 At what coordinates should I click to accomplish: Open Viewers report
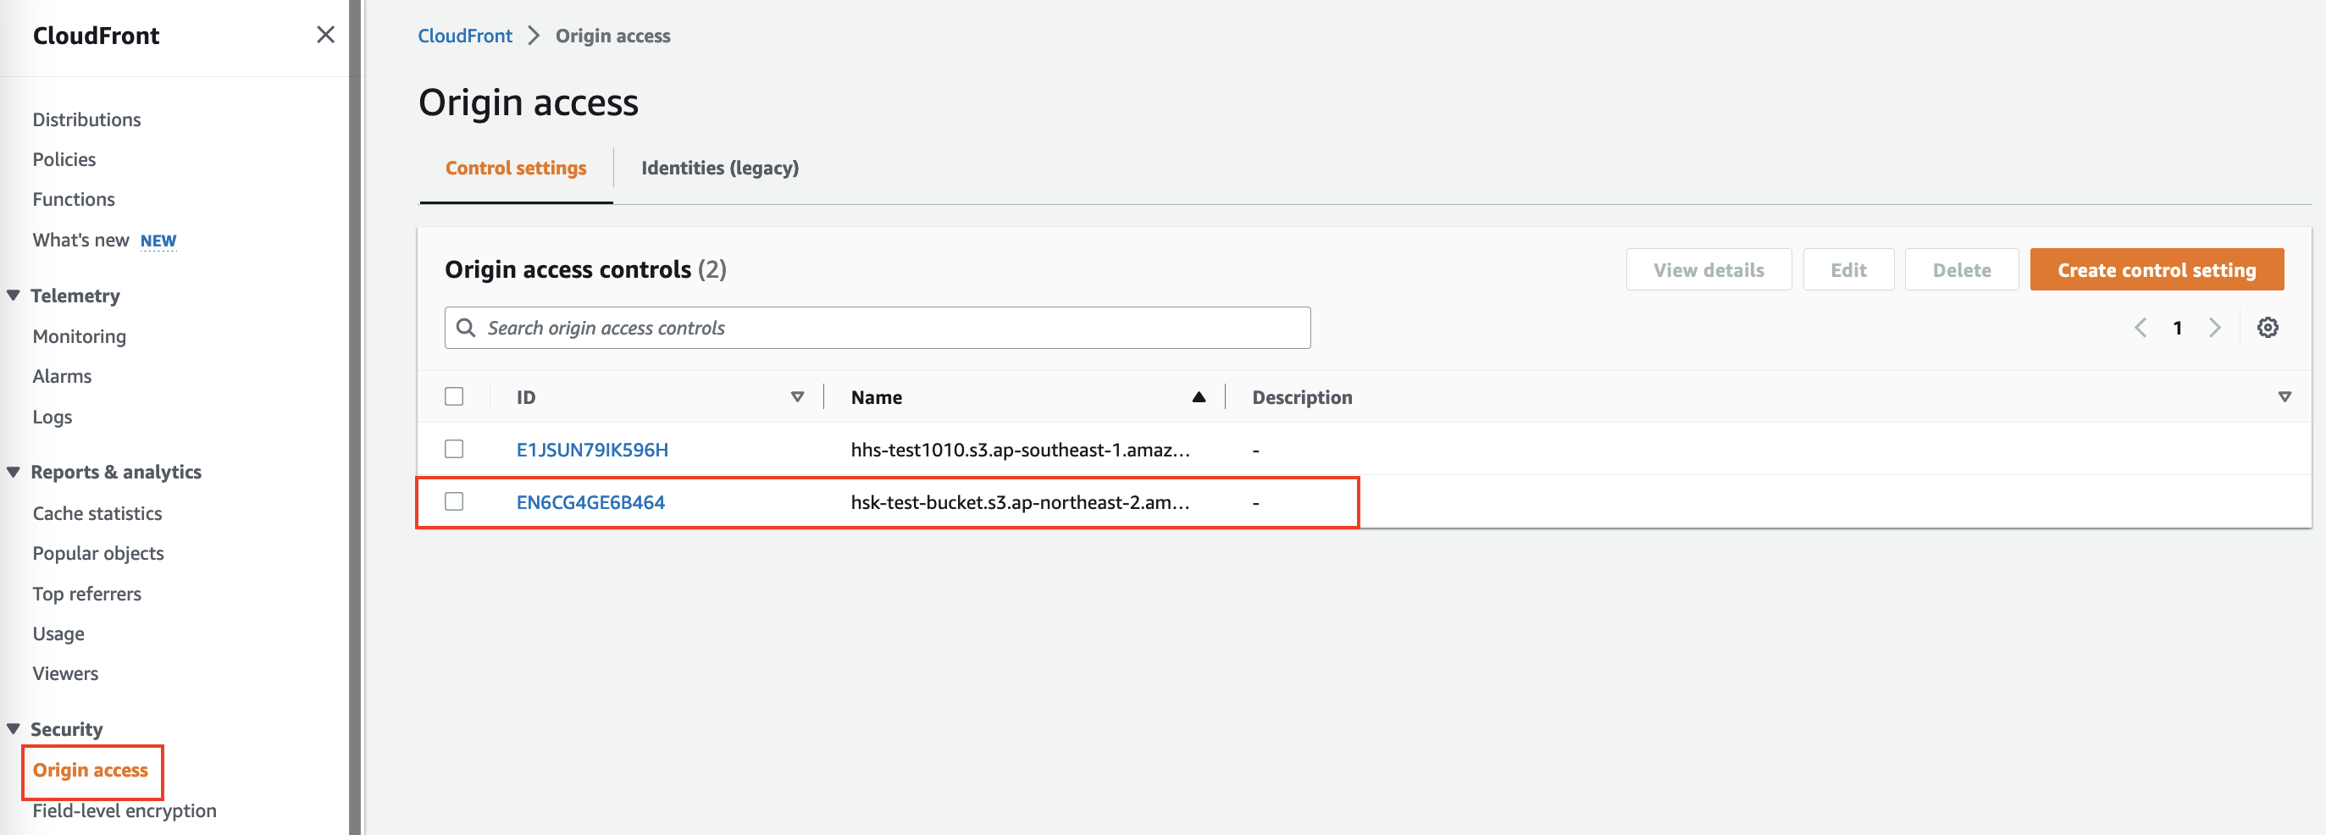point(65,672)
